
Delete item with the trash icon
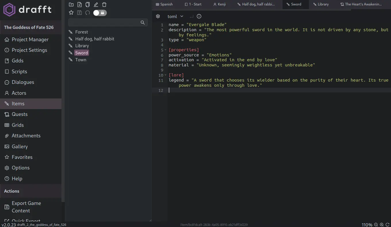(104, 5)
